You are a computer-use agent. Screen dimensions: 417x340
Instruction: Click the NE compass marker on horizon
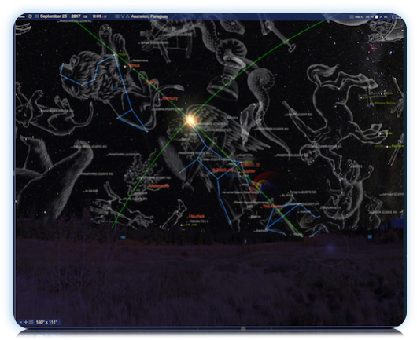[123, 237]
